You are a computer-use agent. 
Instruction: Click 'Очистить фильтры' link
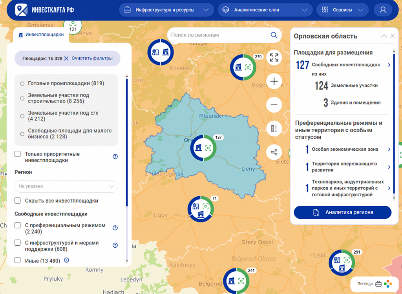pyautogui.click(x=92, y=58)
